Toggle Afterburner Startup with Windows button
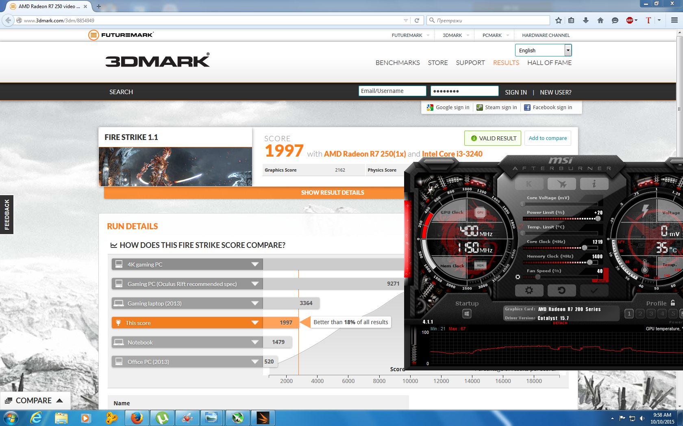The width and height of the screenshot is (683, 426). click(467, 314)
